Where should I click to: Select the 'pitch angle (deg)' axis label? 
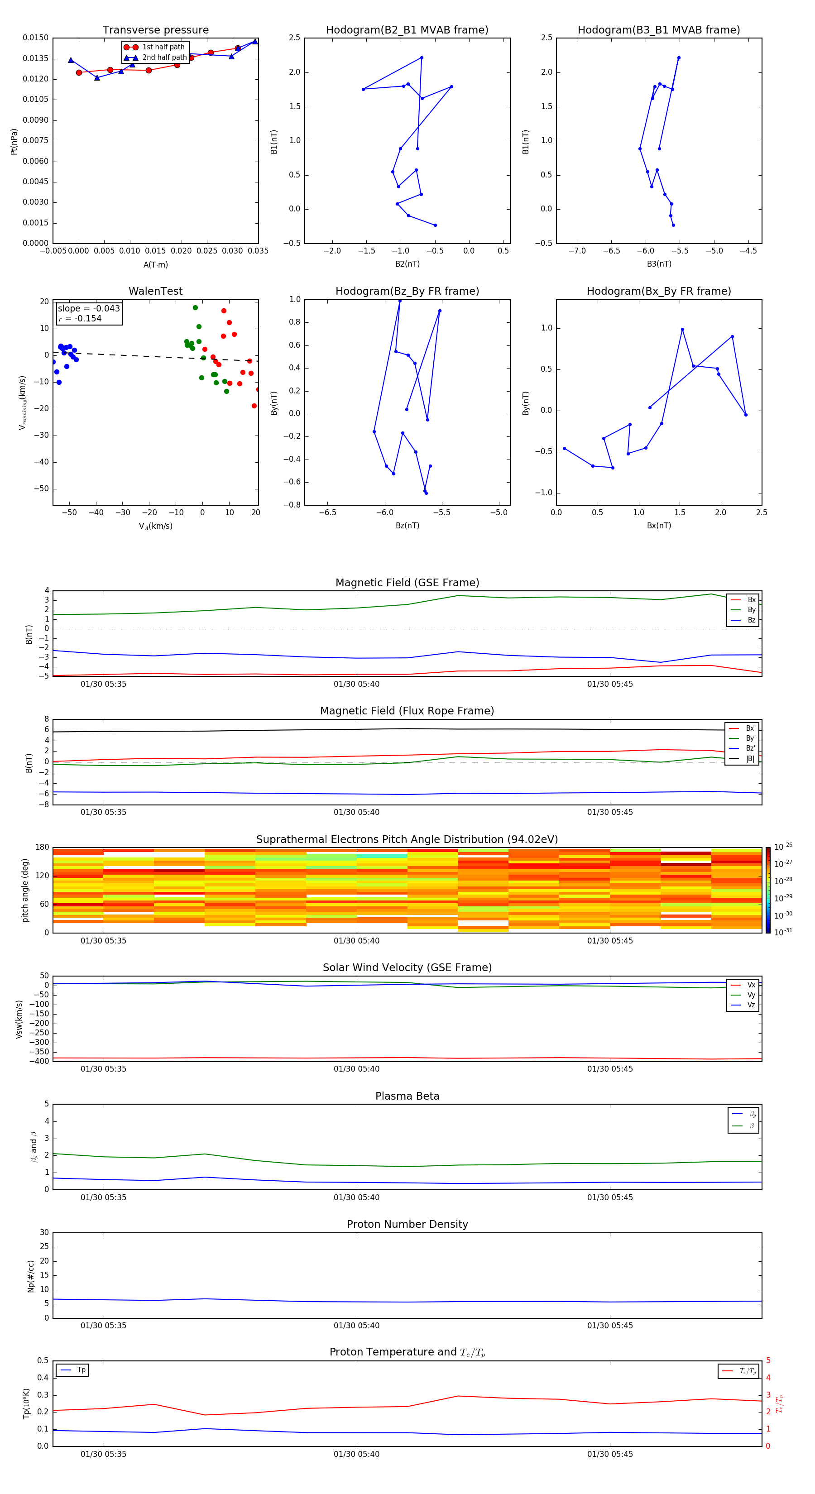[x=25, y=890]
